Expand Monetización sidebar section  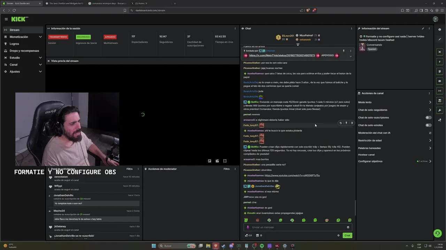[x=40, y=37]
